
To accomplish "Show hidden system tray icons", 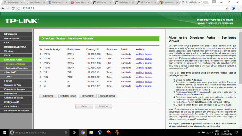I will coord(199,132).
